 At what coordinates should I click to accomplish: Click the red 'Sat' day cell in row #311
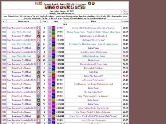point(53,76)
